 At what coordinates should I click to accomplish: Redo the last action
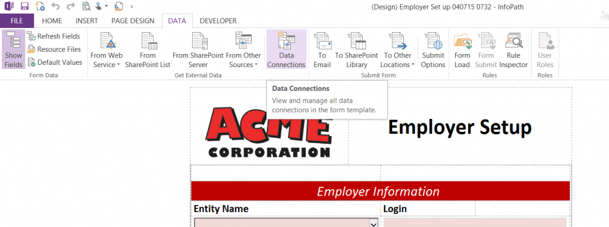(70, 7)
